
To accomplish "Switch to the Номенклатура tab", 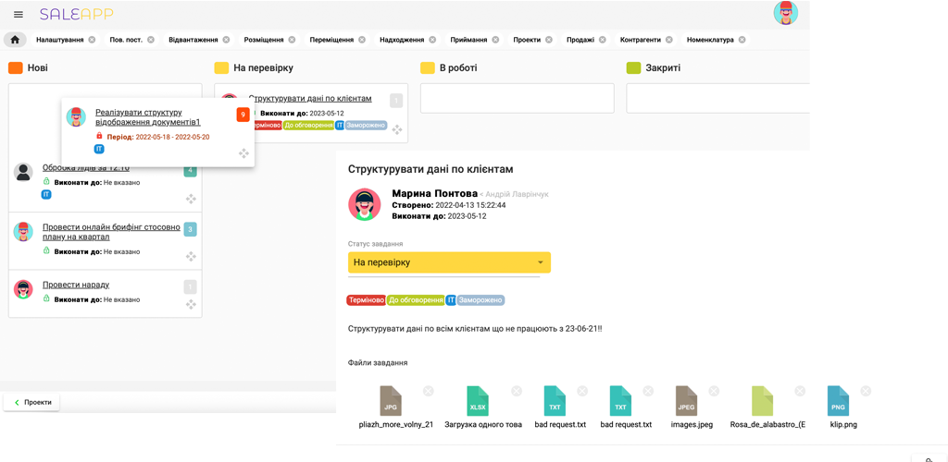I will pos(710,40).
